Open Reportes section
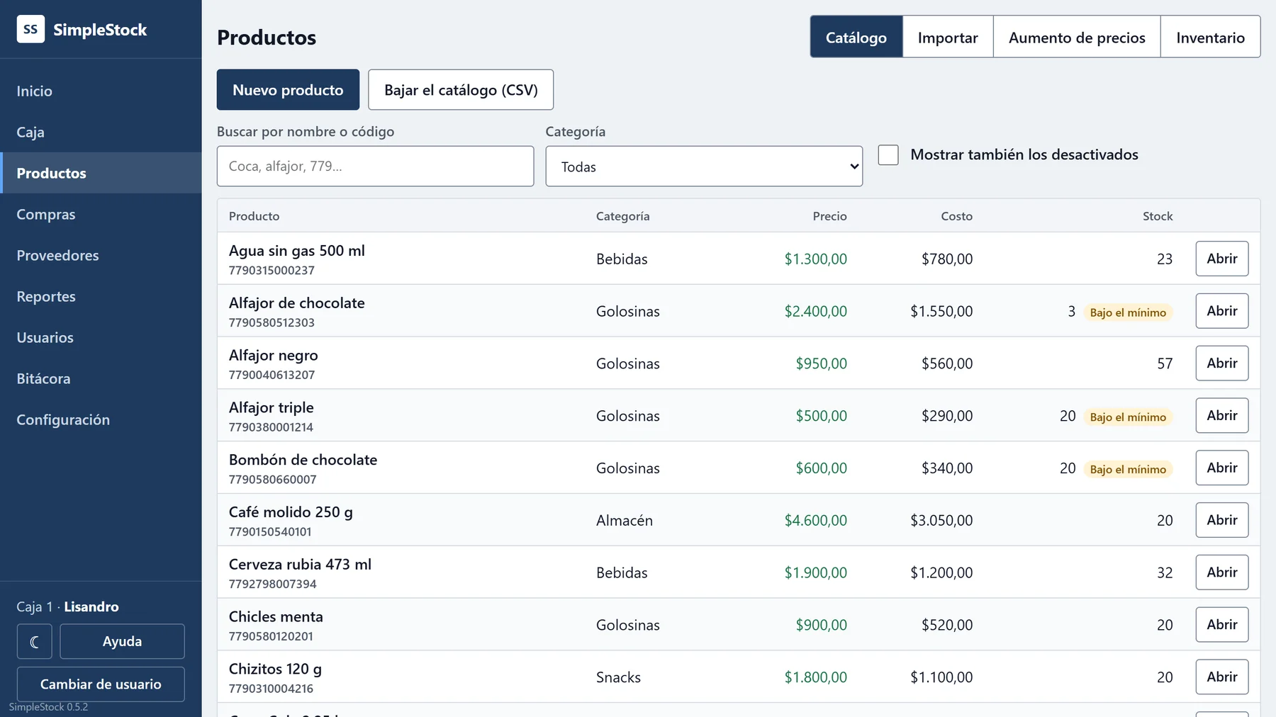The image size is (1276, 717). pyautogui.click(x=101, y=296)
